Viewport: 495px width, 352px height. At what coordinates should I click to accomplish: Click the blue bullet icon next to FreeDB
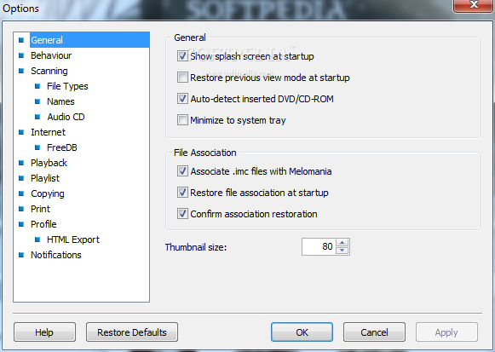[37, 147]
